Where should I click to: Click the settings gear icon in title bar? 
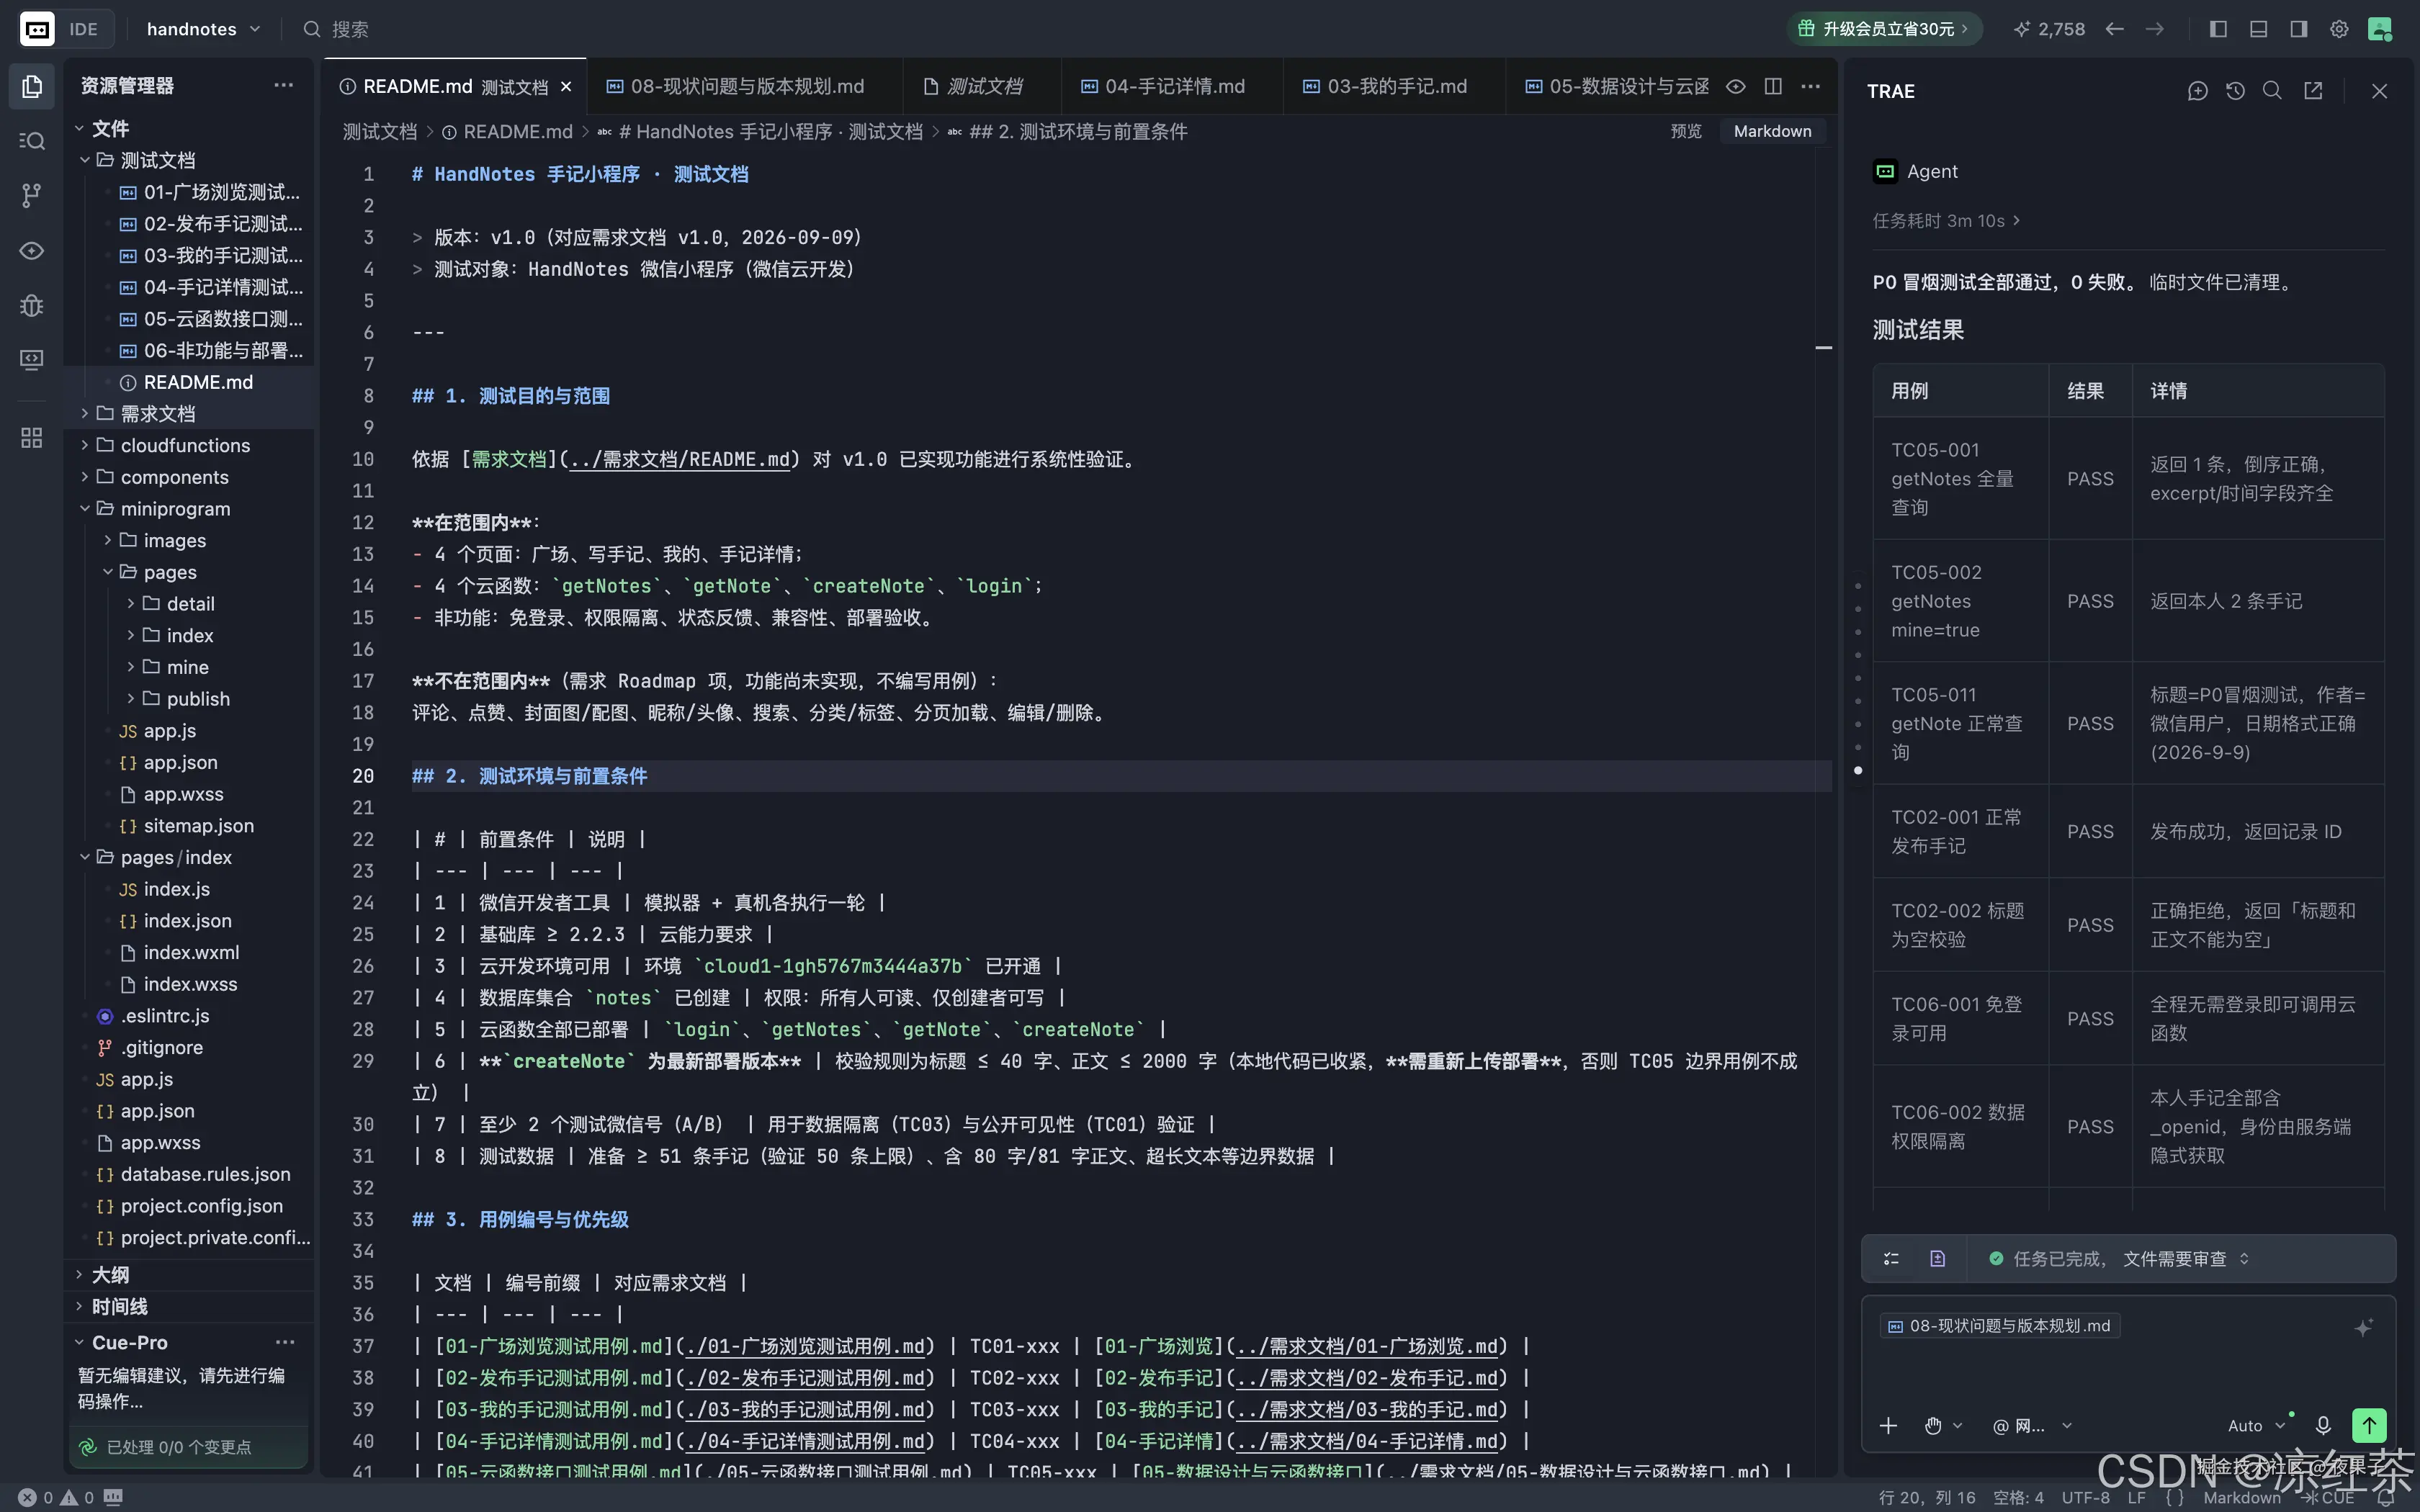point(2339,29)
